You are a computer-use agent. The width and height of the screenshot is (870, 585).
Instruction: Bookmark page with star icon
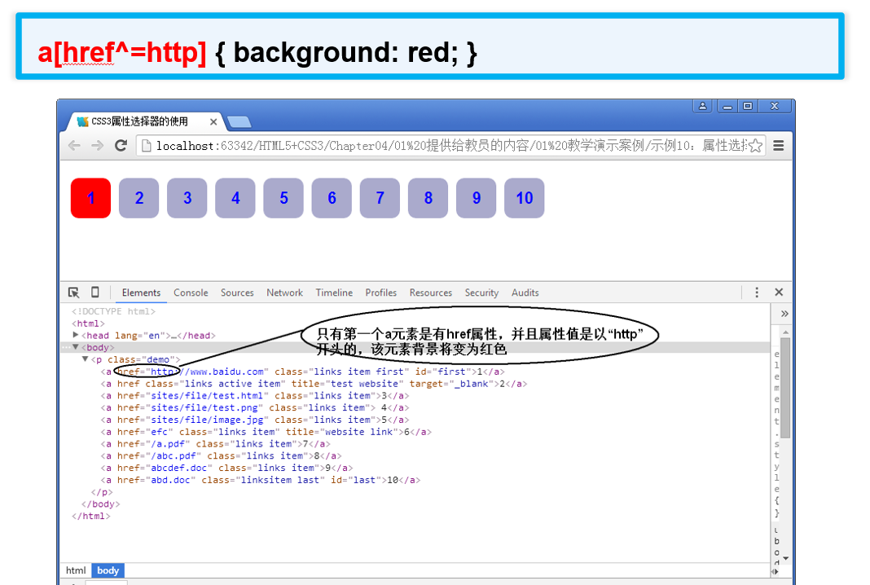755,146
